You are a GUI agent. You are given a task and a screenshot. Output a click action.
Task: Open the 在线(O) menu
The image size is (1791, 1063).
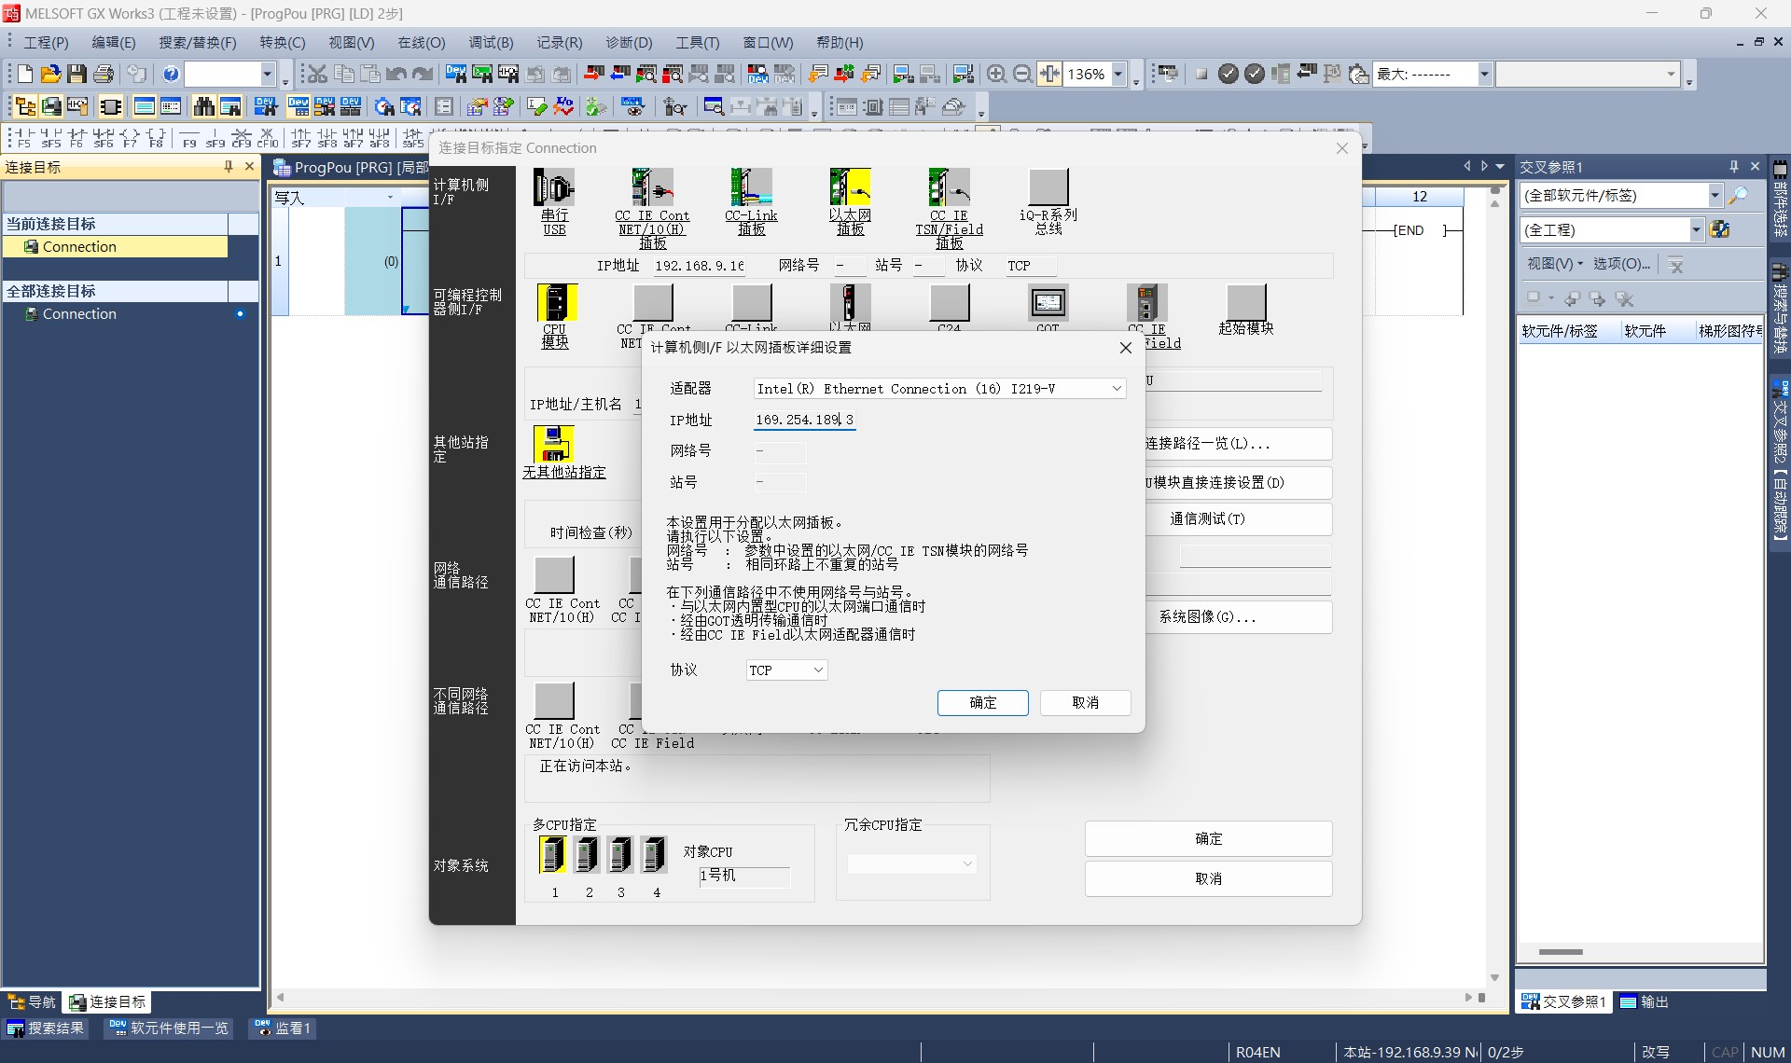click(x=421, y=42)
